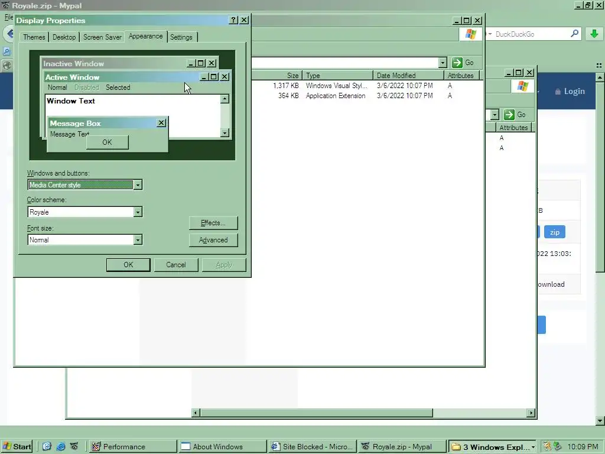Image resolution: width=605 pixels, height=454 pixels.
Task: Open the Settings tab
Action: [x=181, y=37]
